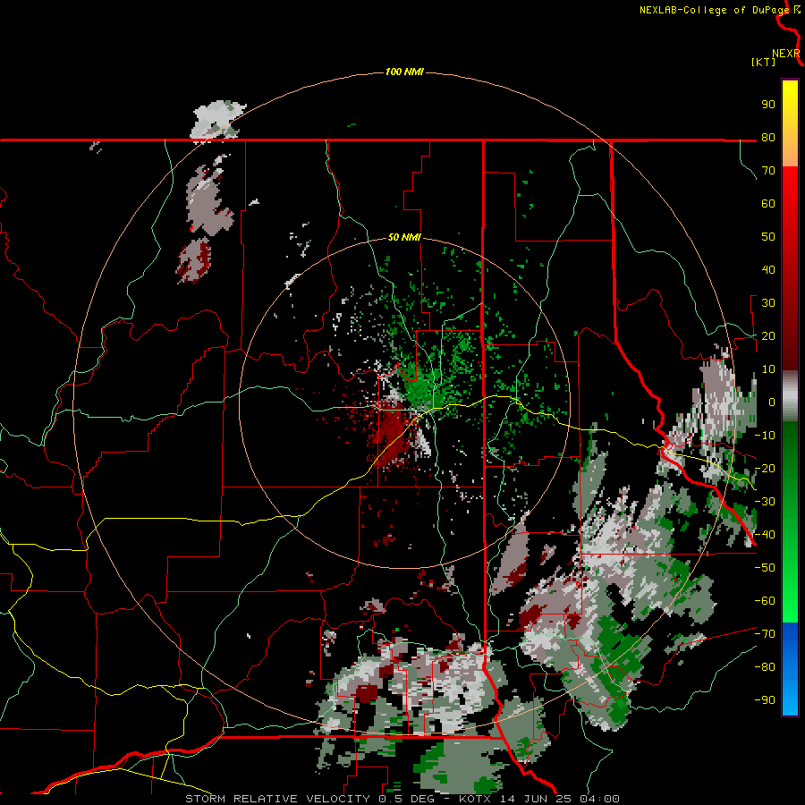Click the positive 30 value on the velocity scale
The height and width of the screenshot is (805, 805).
768,303
